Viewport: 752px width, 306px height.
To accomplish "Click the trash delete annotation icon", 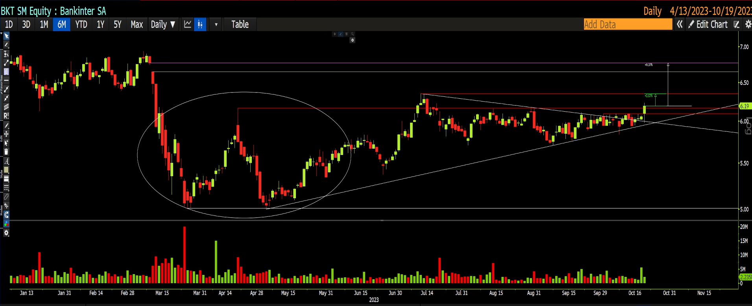I will (x=6, y=152).
